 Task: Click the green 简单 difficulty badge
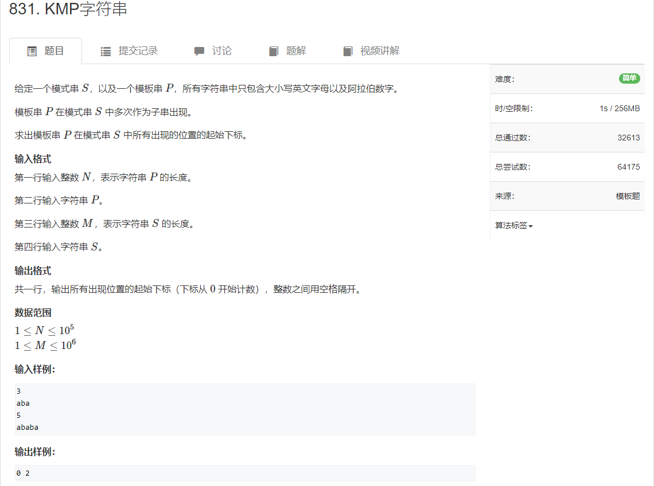point(629,79)
